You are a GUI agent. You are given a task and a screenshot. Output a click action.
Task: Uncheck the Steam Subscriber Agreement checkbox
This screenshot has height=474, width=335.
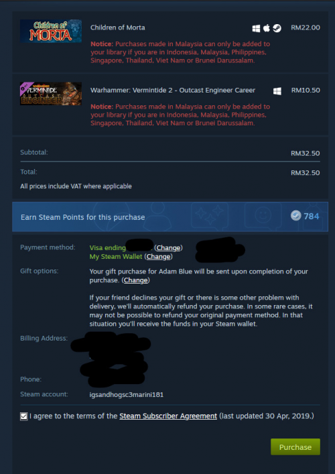24,416
